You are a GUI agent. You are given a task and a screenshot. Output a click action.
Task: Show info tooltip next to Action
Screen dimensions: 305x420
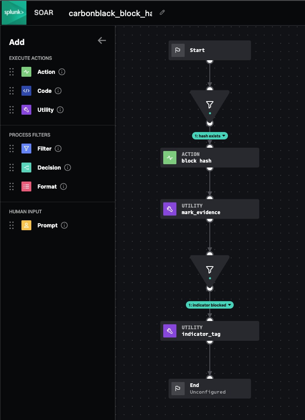coord(62,72)
